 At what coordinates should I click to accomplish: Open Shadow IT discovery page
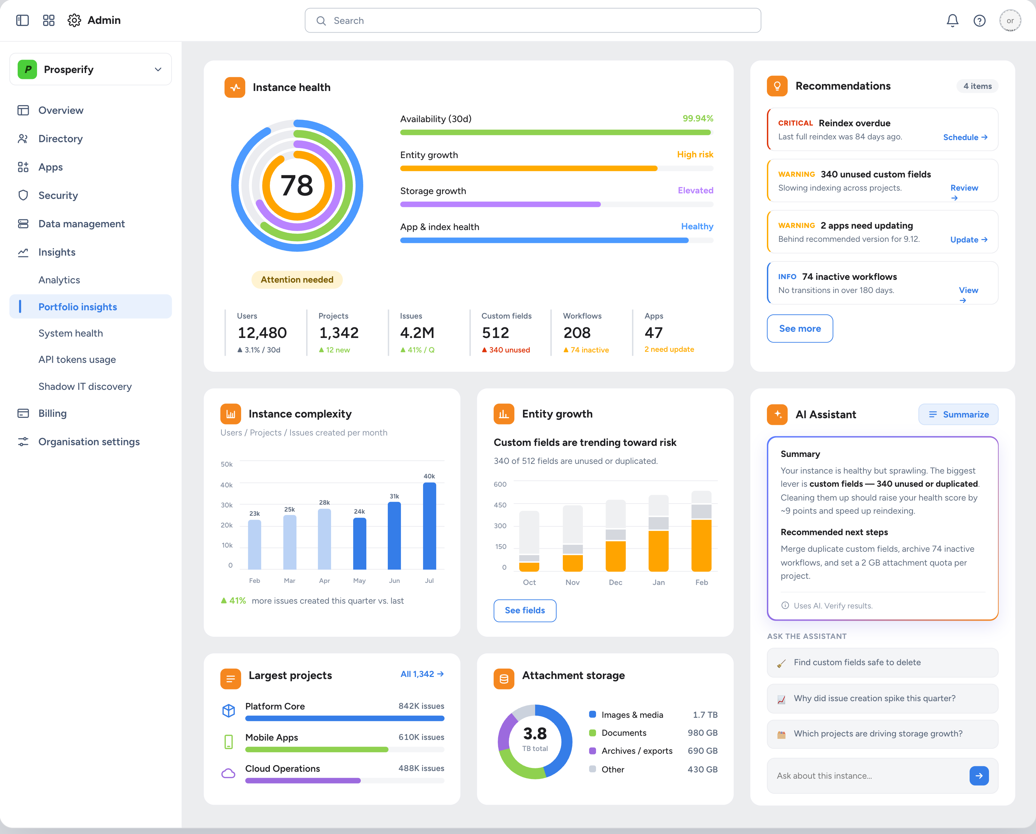click(90, 386)
